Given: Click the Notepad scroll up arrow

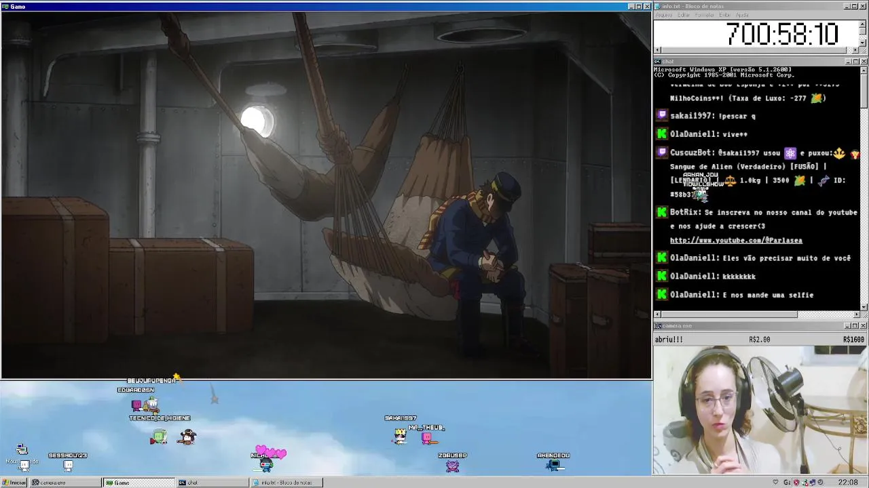Looking at the screenshot, I should point(864,24).
